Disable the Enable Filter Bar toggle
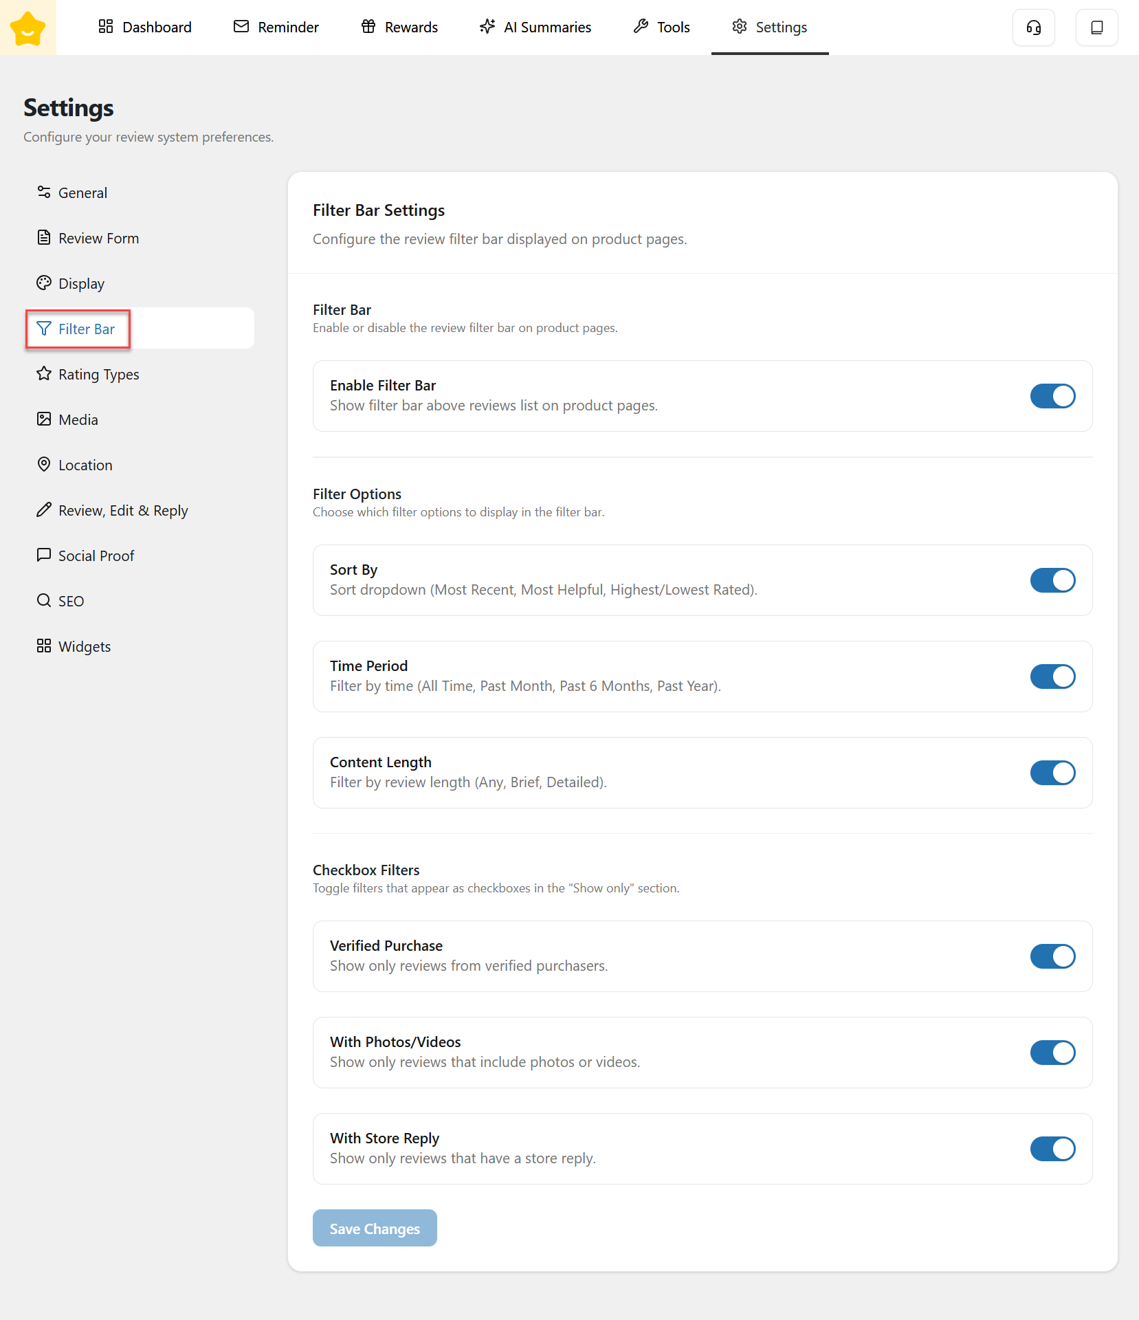The image size is (1139, 1320). point(1052,396)
